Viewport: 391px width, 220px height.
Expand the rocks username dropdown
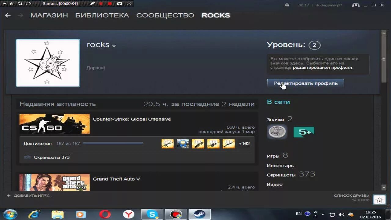tap(114, 46)
